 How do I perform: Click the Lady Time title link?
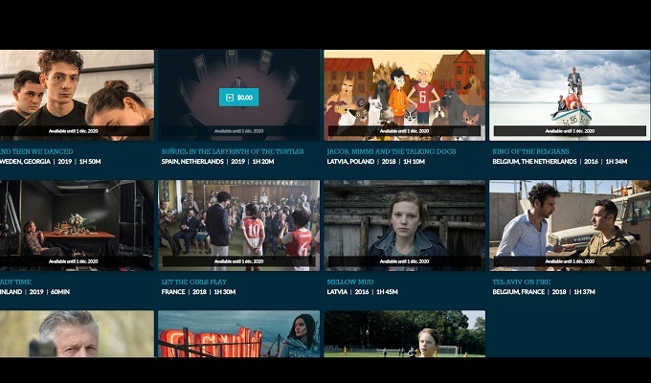click(15, 282)
